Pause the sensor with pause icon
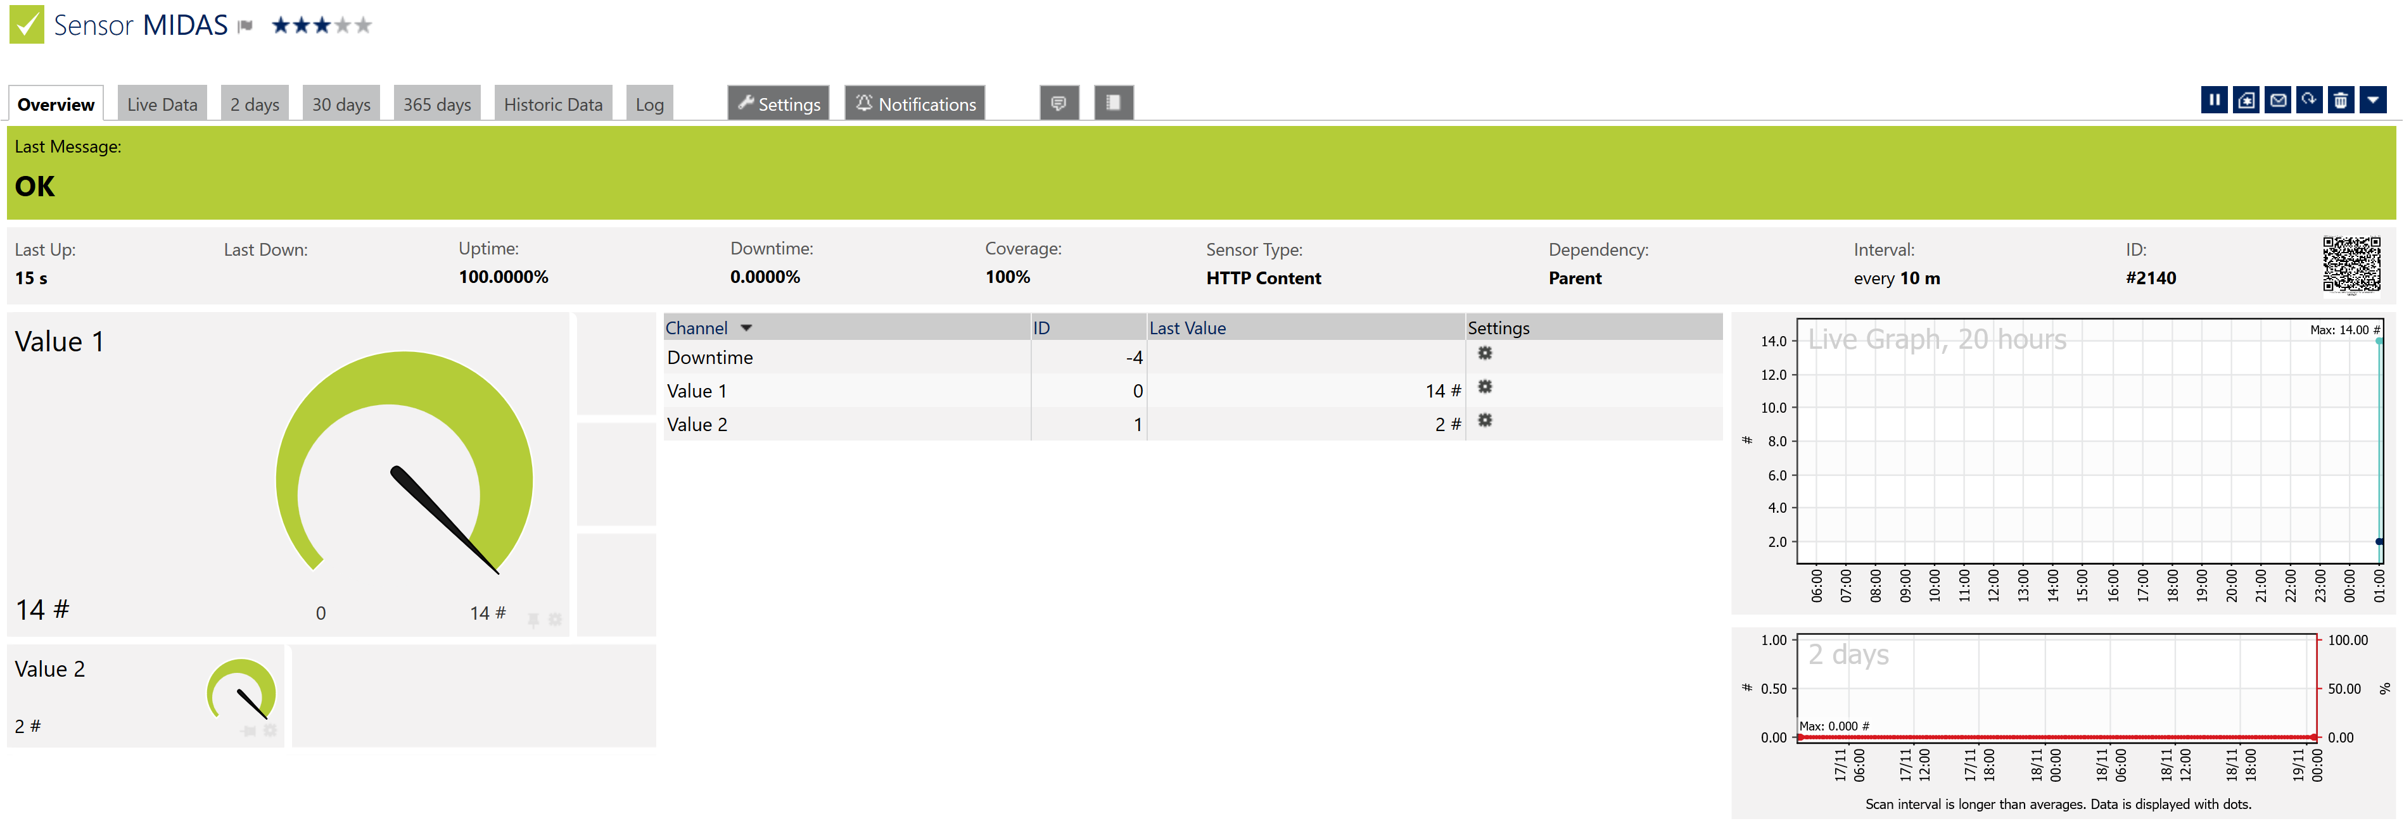Screen dimensions: 2404x821 click(2213, 100)
